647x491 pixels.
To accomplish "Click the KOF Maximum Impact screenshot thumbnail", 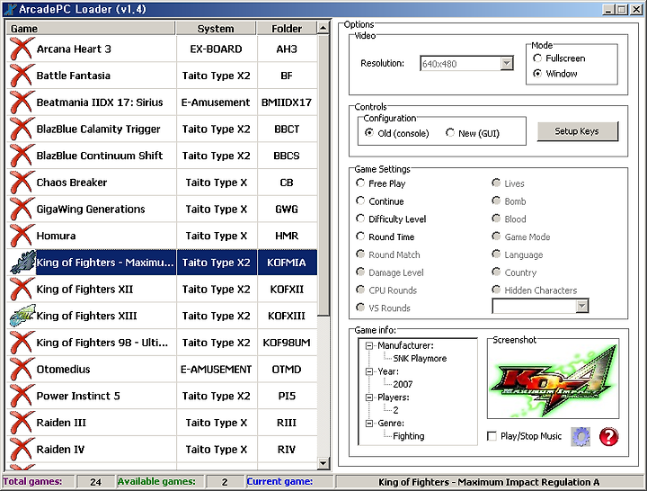I will click(x=553, y=380).
